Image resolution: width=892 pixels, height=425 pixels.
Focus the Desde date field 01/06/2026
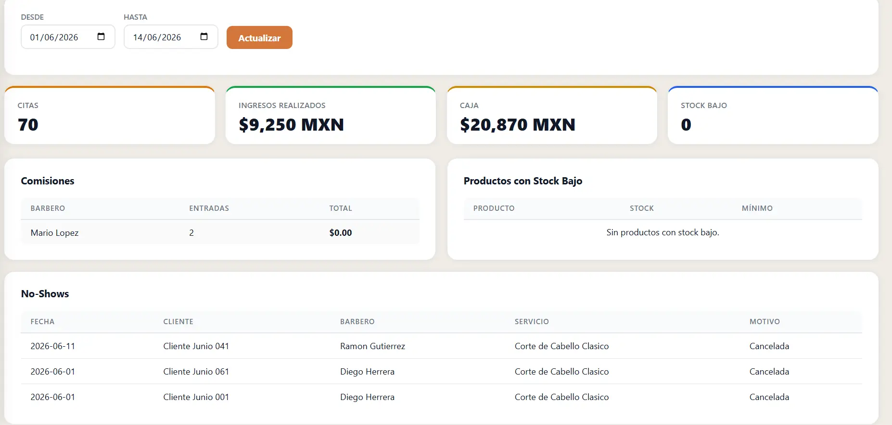click(x=68, y=37)
